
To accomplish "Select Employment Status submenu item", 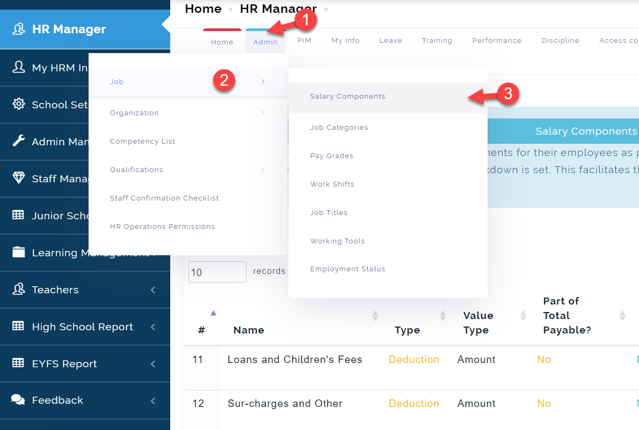I will pos(388,269).
